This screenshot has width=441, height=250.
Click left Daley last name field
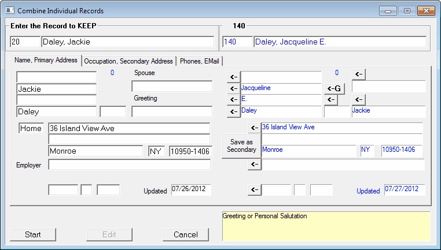click(x=57, y=111)
